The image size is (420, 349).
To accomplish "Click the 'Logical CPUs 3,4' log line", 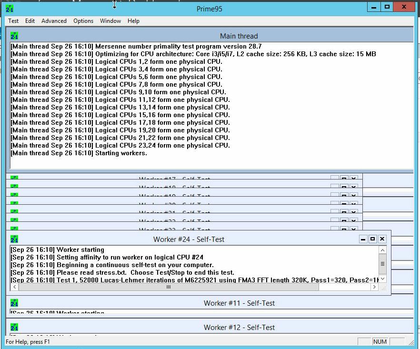I will tap(116, 69).
